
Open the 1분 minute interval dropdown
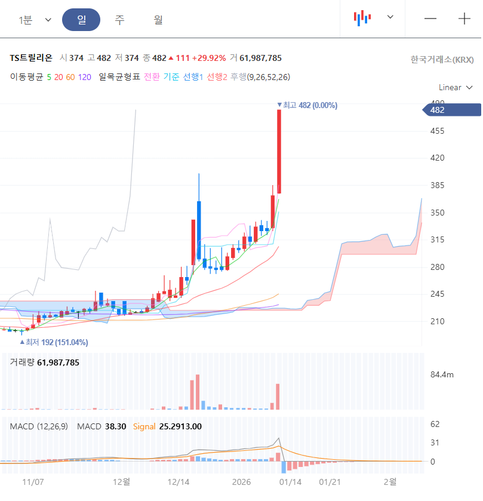(35, 20)
